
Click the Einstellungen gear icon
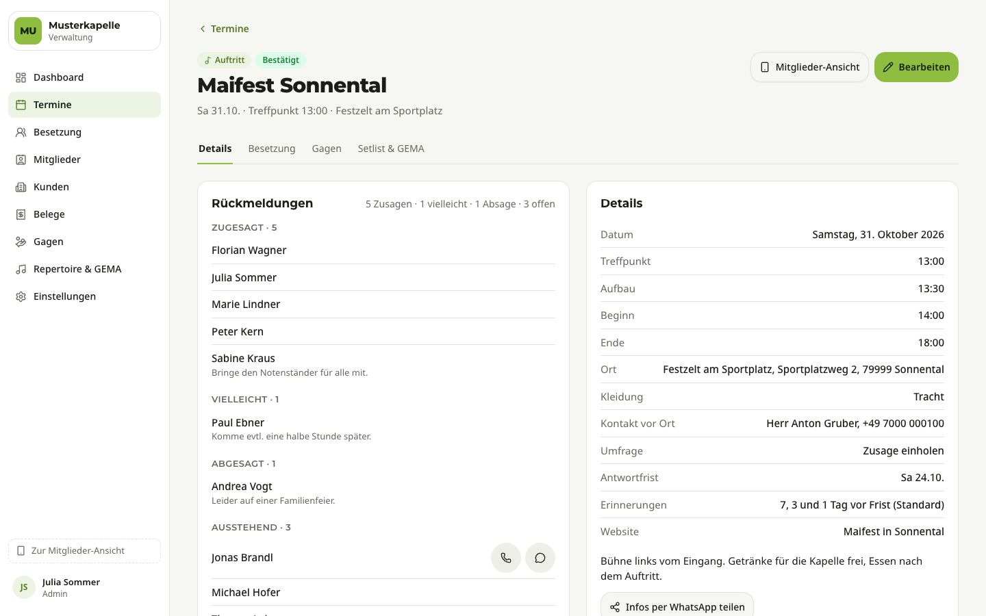coord(21,296)
